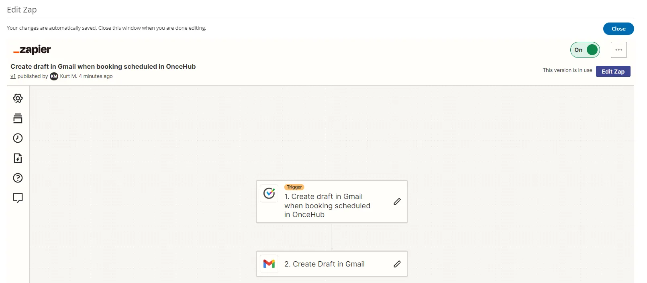Click the Zapier logo
647x283 pixels.
[32, 50]
